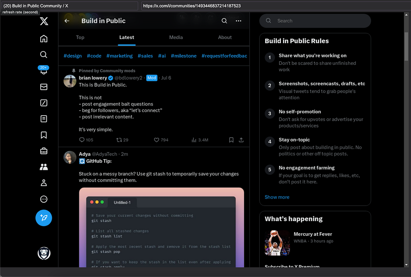Filter by the #milestone hashtag

[x=184, y=56]
